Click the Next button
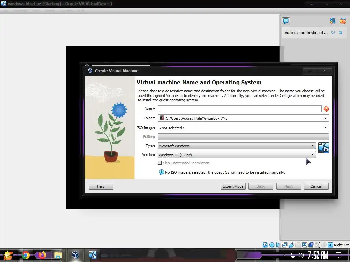 click(x=288, y=186)
